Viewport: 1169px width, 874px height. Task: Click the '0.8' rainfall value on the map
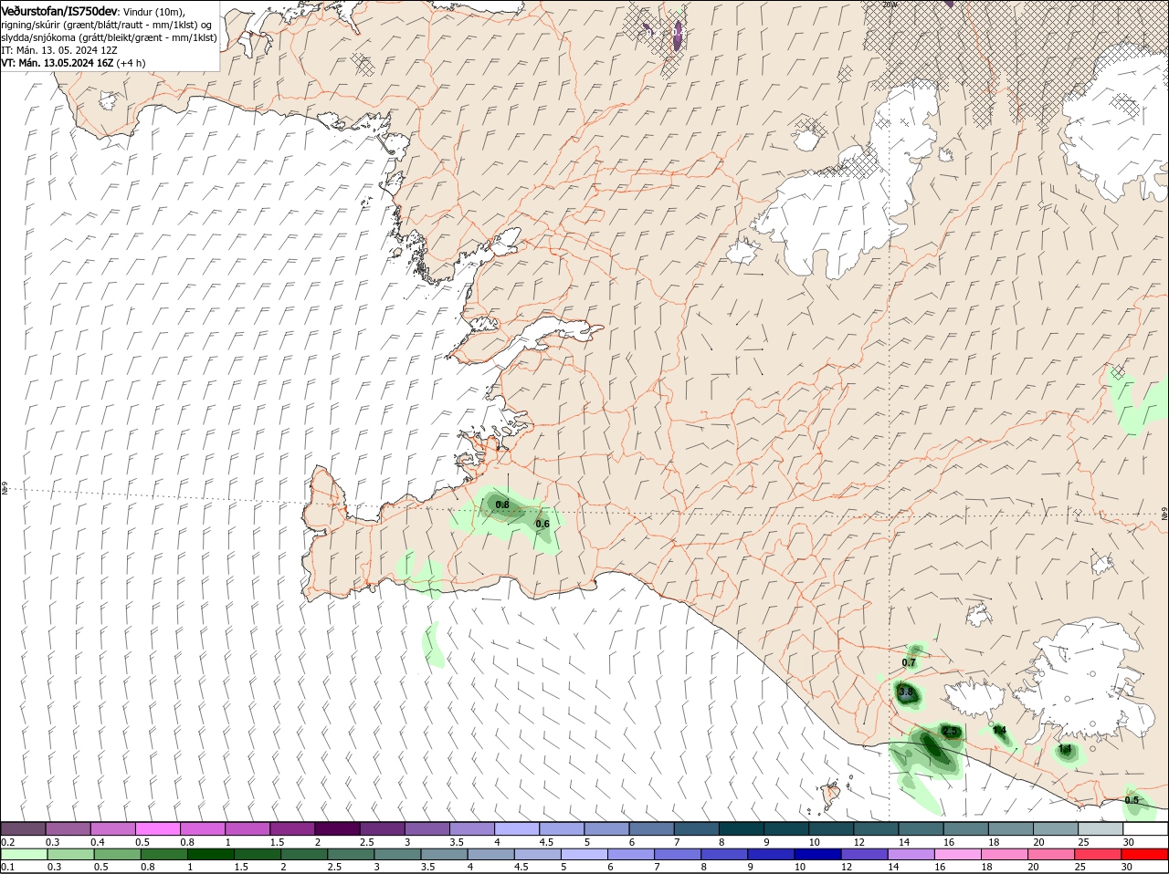click(501, 505)
